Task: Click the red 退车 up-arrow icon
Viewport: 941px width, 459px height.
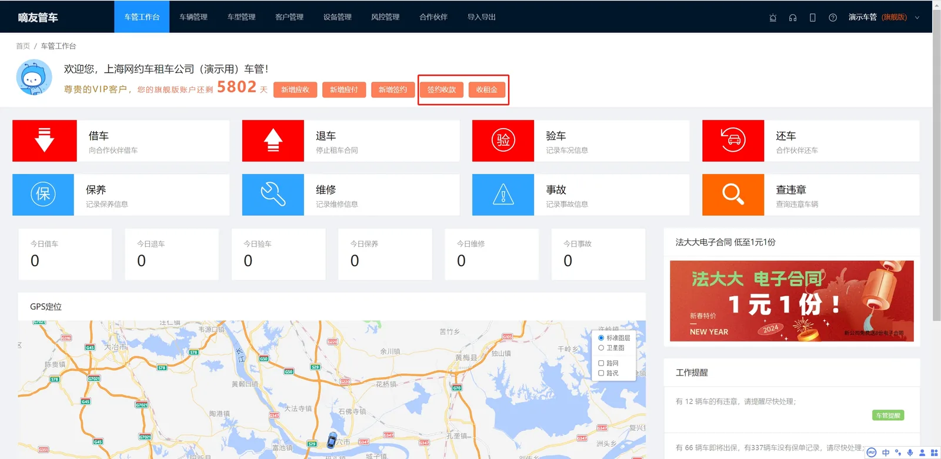Action: click(273, 140)
